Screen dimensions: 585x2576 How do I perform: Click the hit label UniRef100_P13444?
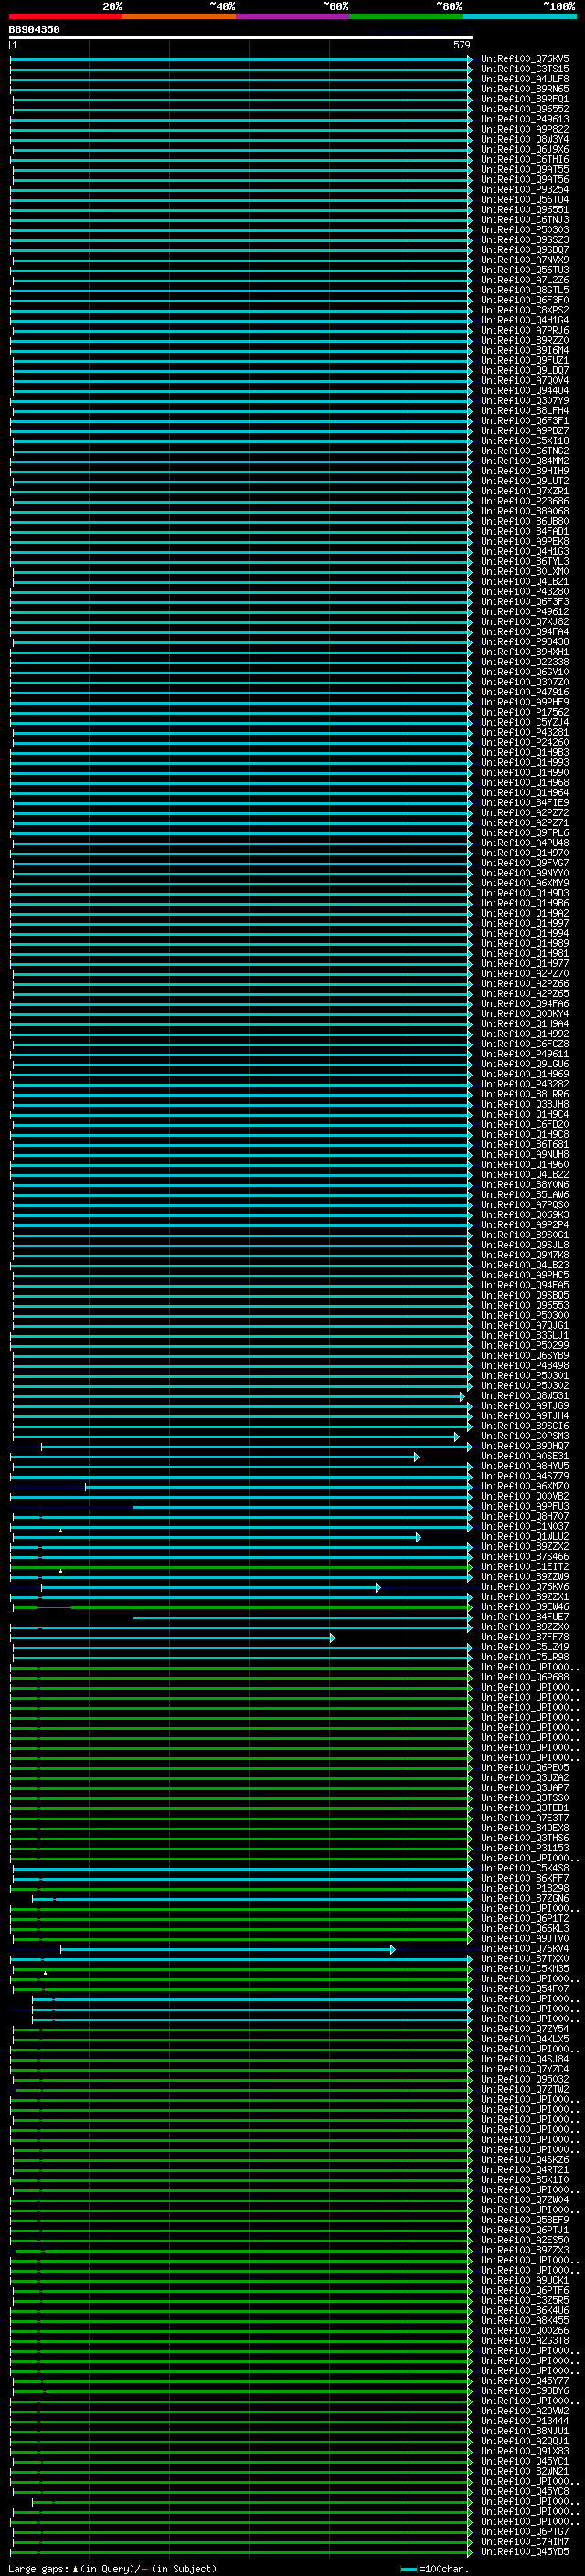point(525,2421)
